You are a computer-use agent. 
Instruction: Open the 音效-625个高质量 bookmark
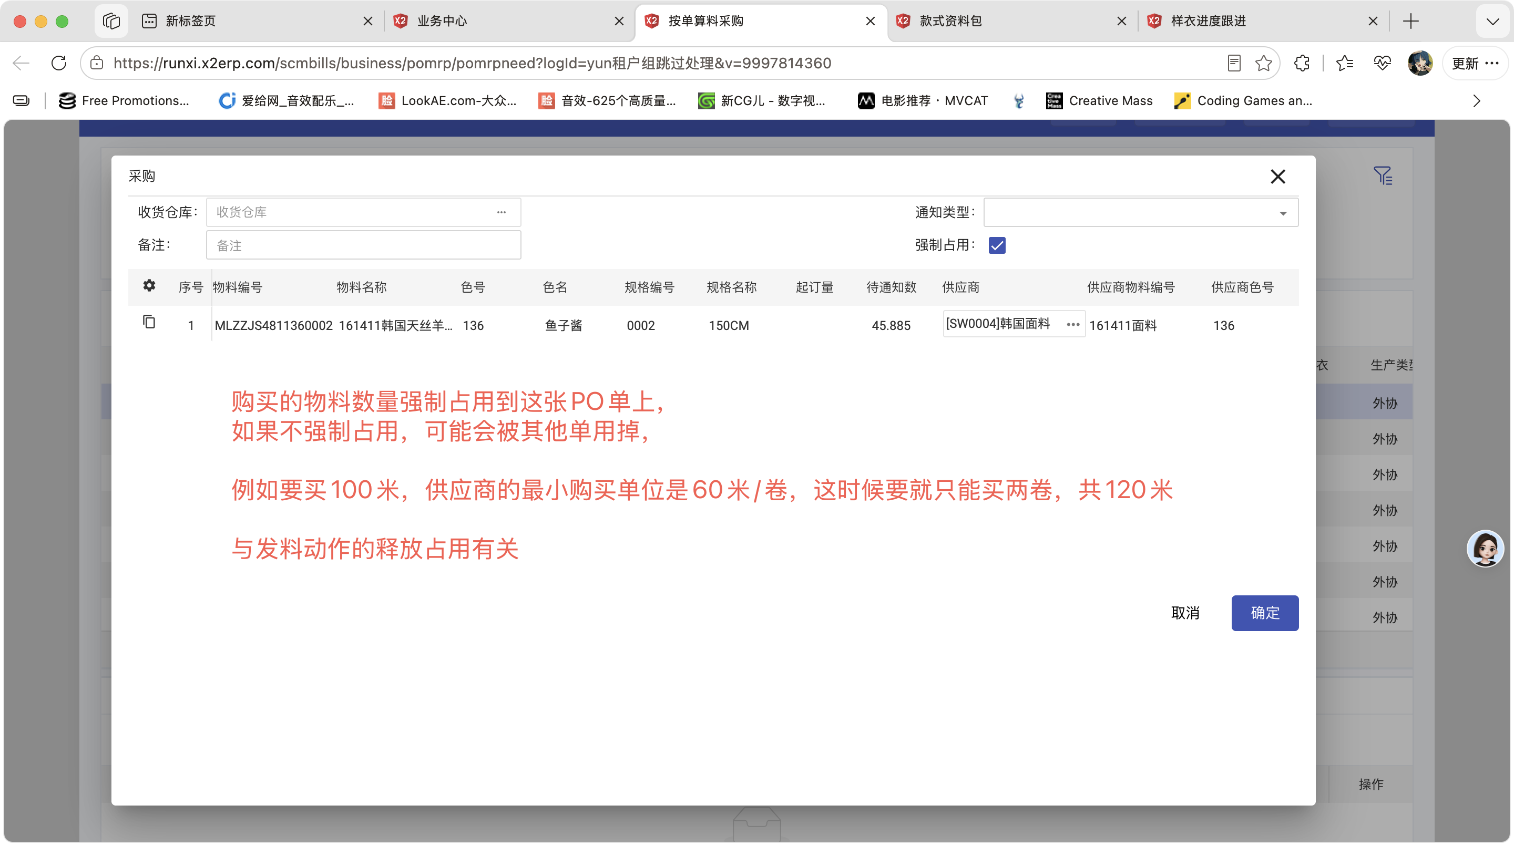click(607, 101)
